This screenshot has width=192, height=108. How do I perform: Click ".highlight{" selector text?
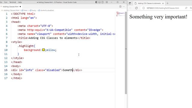[x=26, y=46]
